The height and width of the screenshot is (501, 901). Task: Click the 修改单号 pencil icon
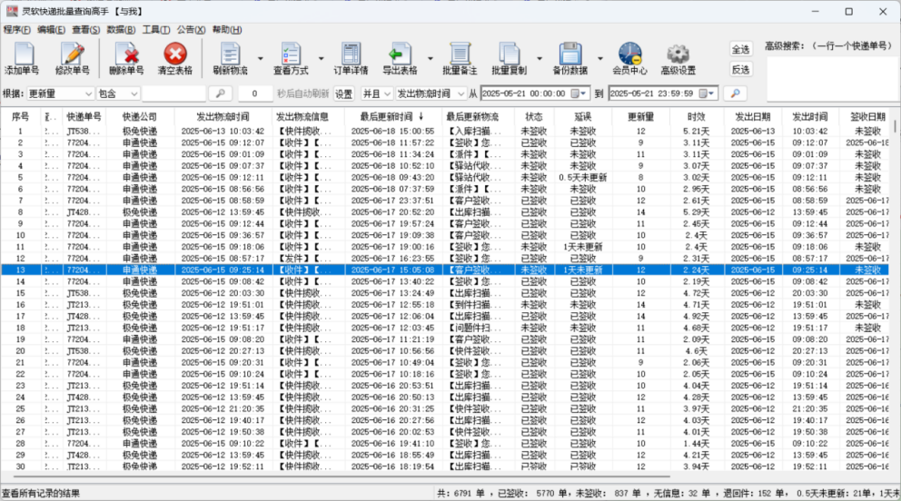(x=73, y=54)
